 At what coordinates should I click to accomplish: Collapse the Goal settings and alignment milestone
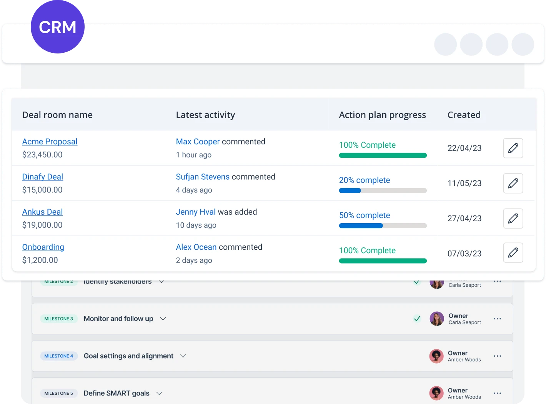(x=183, y=356)
